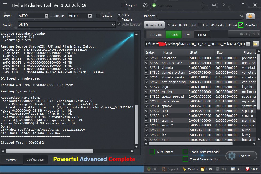Expand the Storage dropdown
This screenshot has height=174, width=261.
(90, 16)
